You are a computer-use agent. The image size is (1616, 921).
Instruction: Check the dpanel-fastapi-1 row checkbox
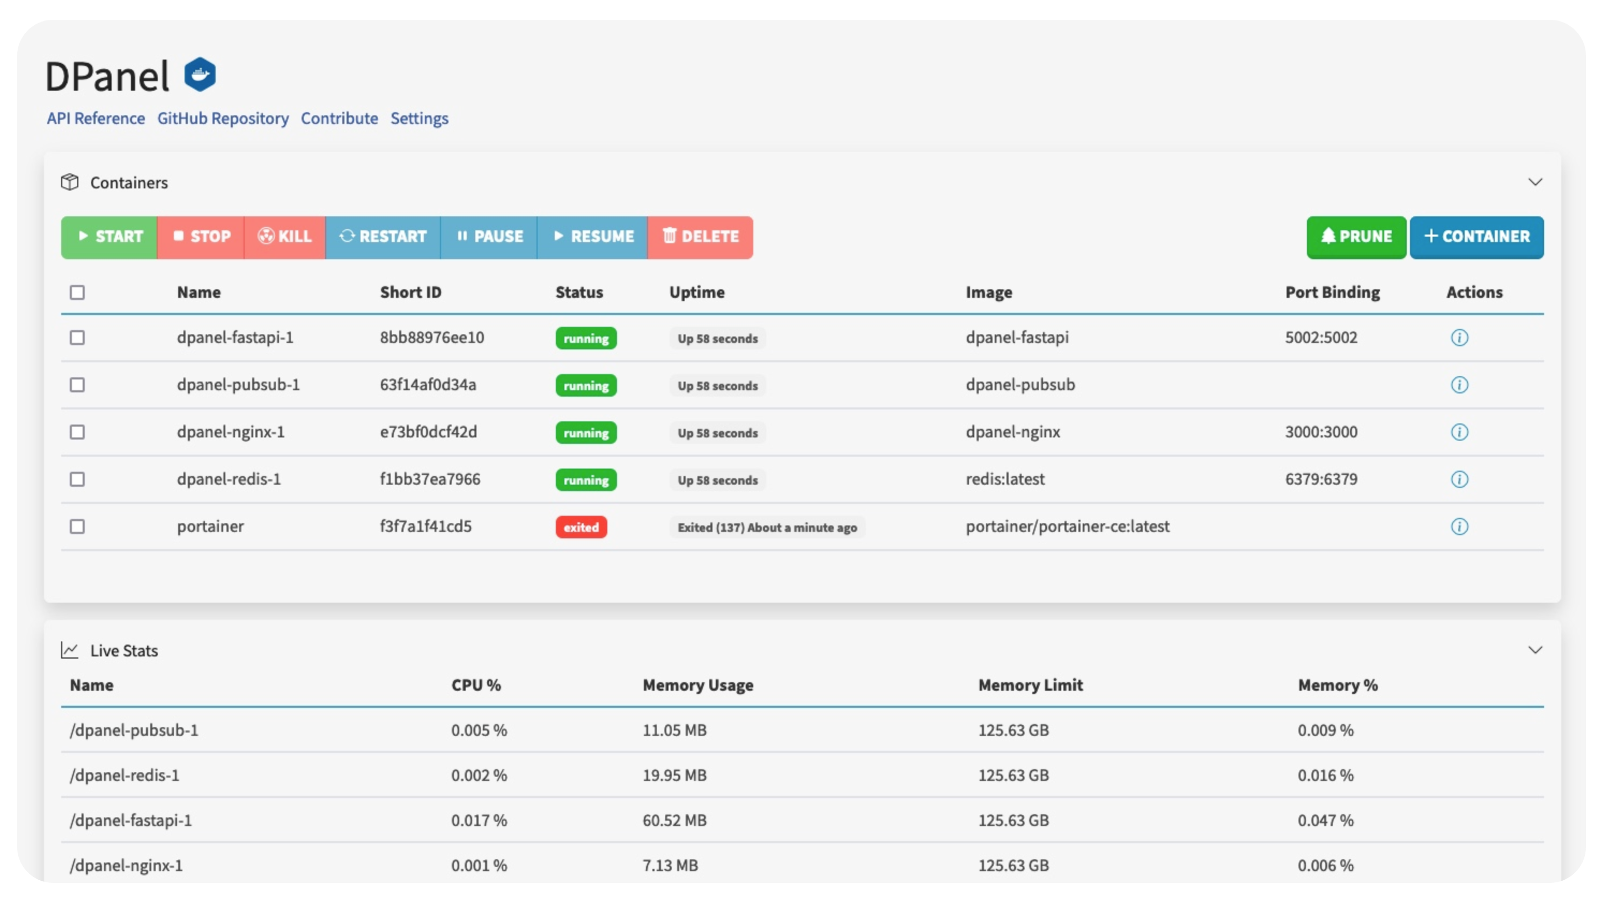pyautogui.click(x=77, y=338)
